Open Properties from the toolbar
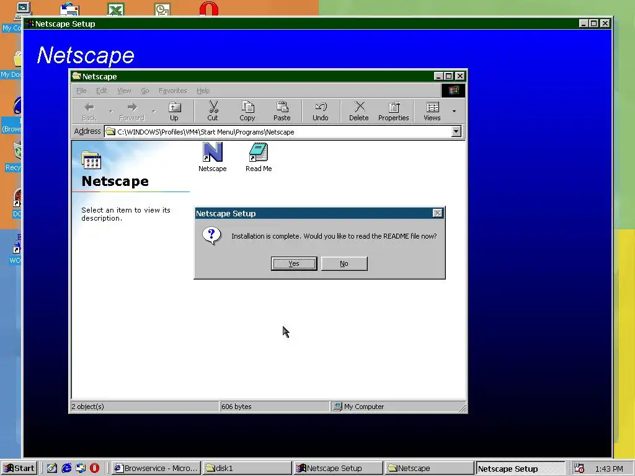Viewport: 635px width, 476px height. coord(394,112)
